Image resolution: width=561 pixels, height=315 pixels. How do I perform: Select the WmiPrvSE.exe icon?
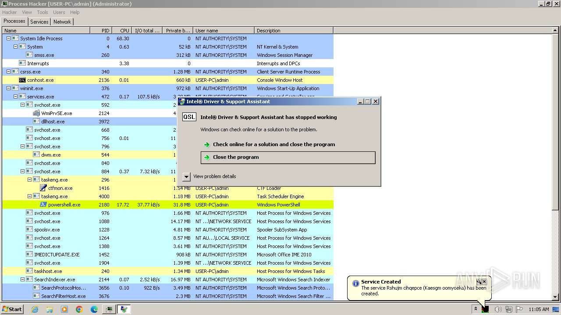coord(36,113)
